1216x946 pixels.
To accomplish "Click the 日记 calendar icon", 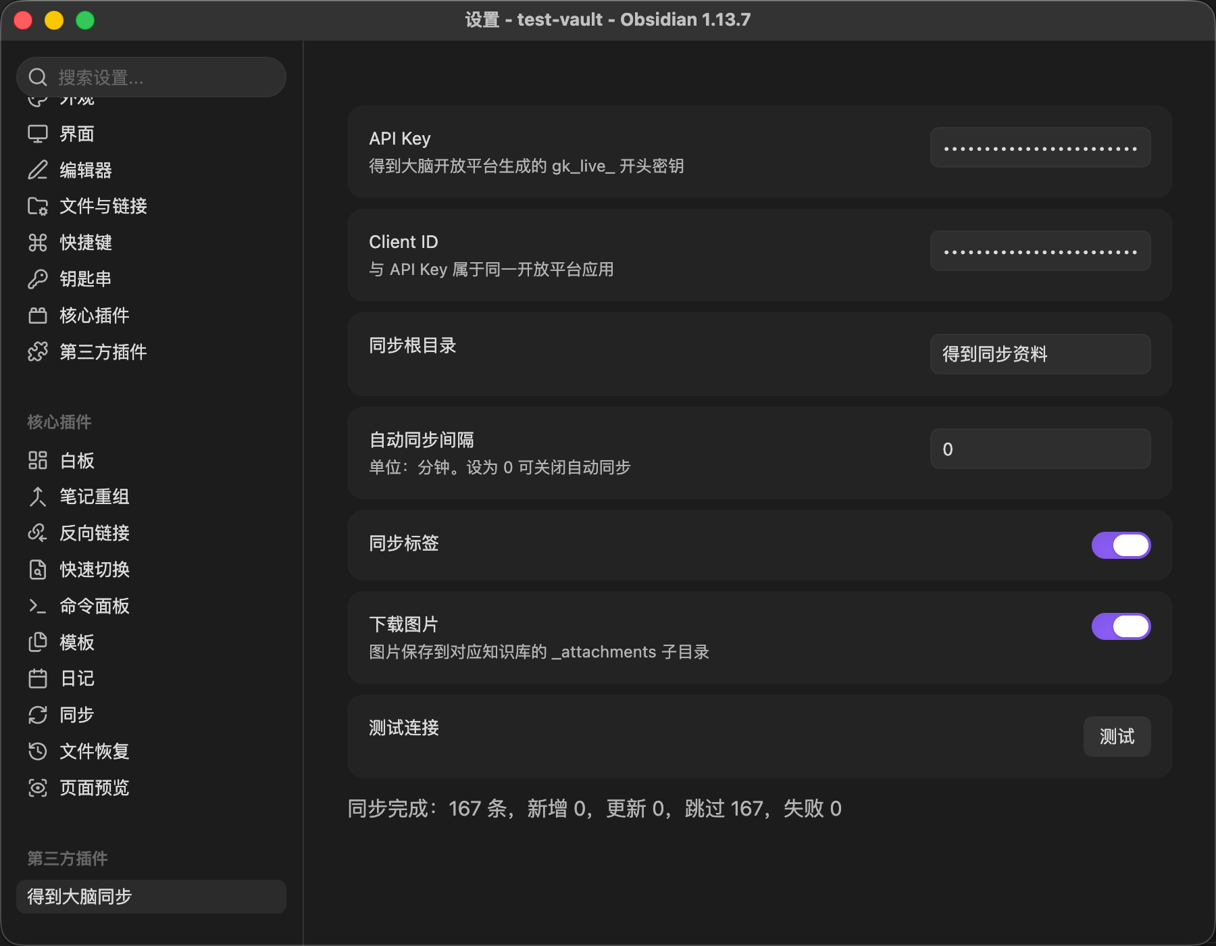I will coord(38,678).
